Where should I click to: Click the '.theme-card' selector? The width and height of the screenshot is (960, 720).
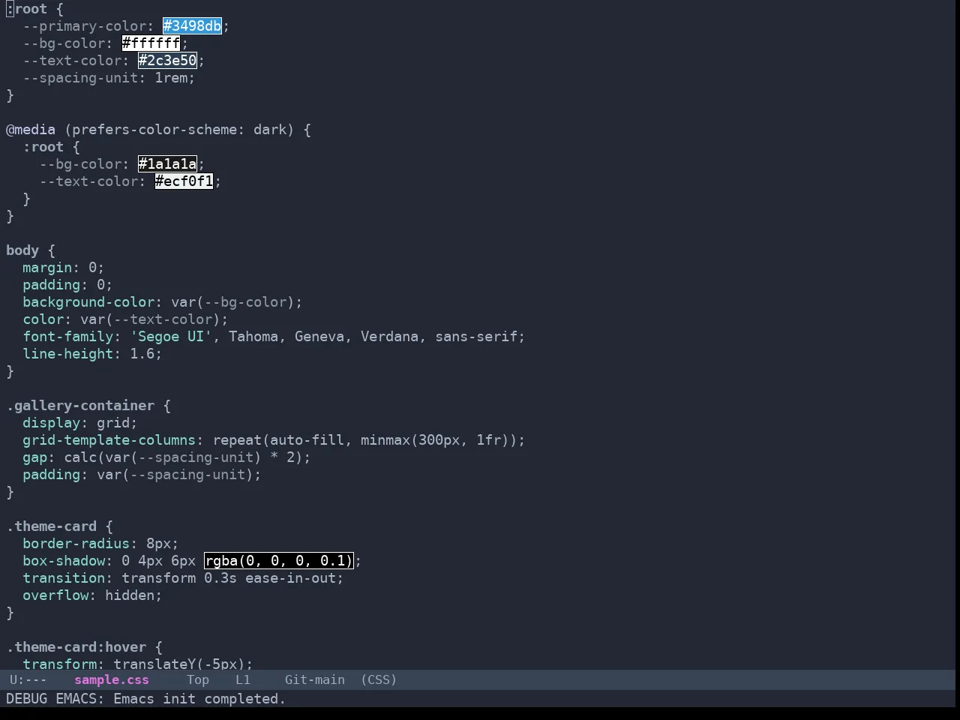pyautogui.click(x=51, y=526)
